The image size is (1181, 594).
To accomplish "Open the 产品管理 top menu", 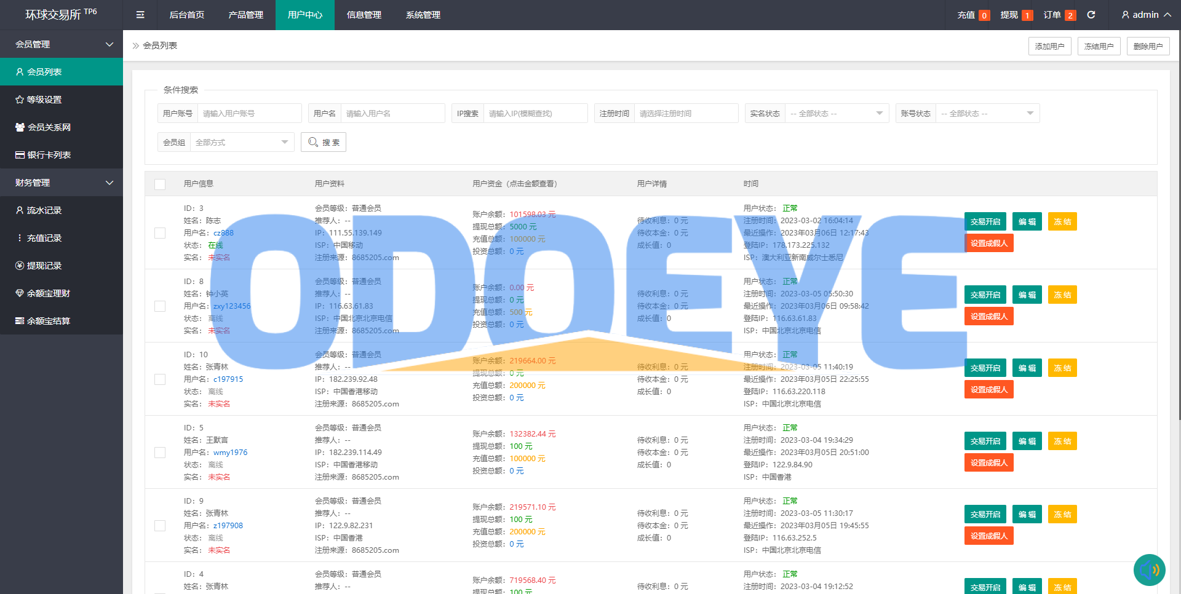I will [x=246, y=15].
